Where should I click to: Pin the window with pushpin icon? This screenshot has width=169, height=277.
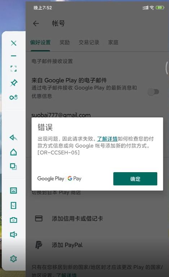[14, 83]
